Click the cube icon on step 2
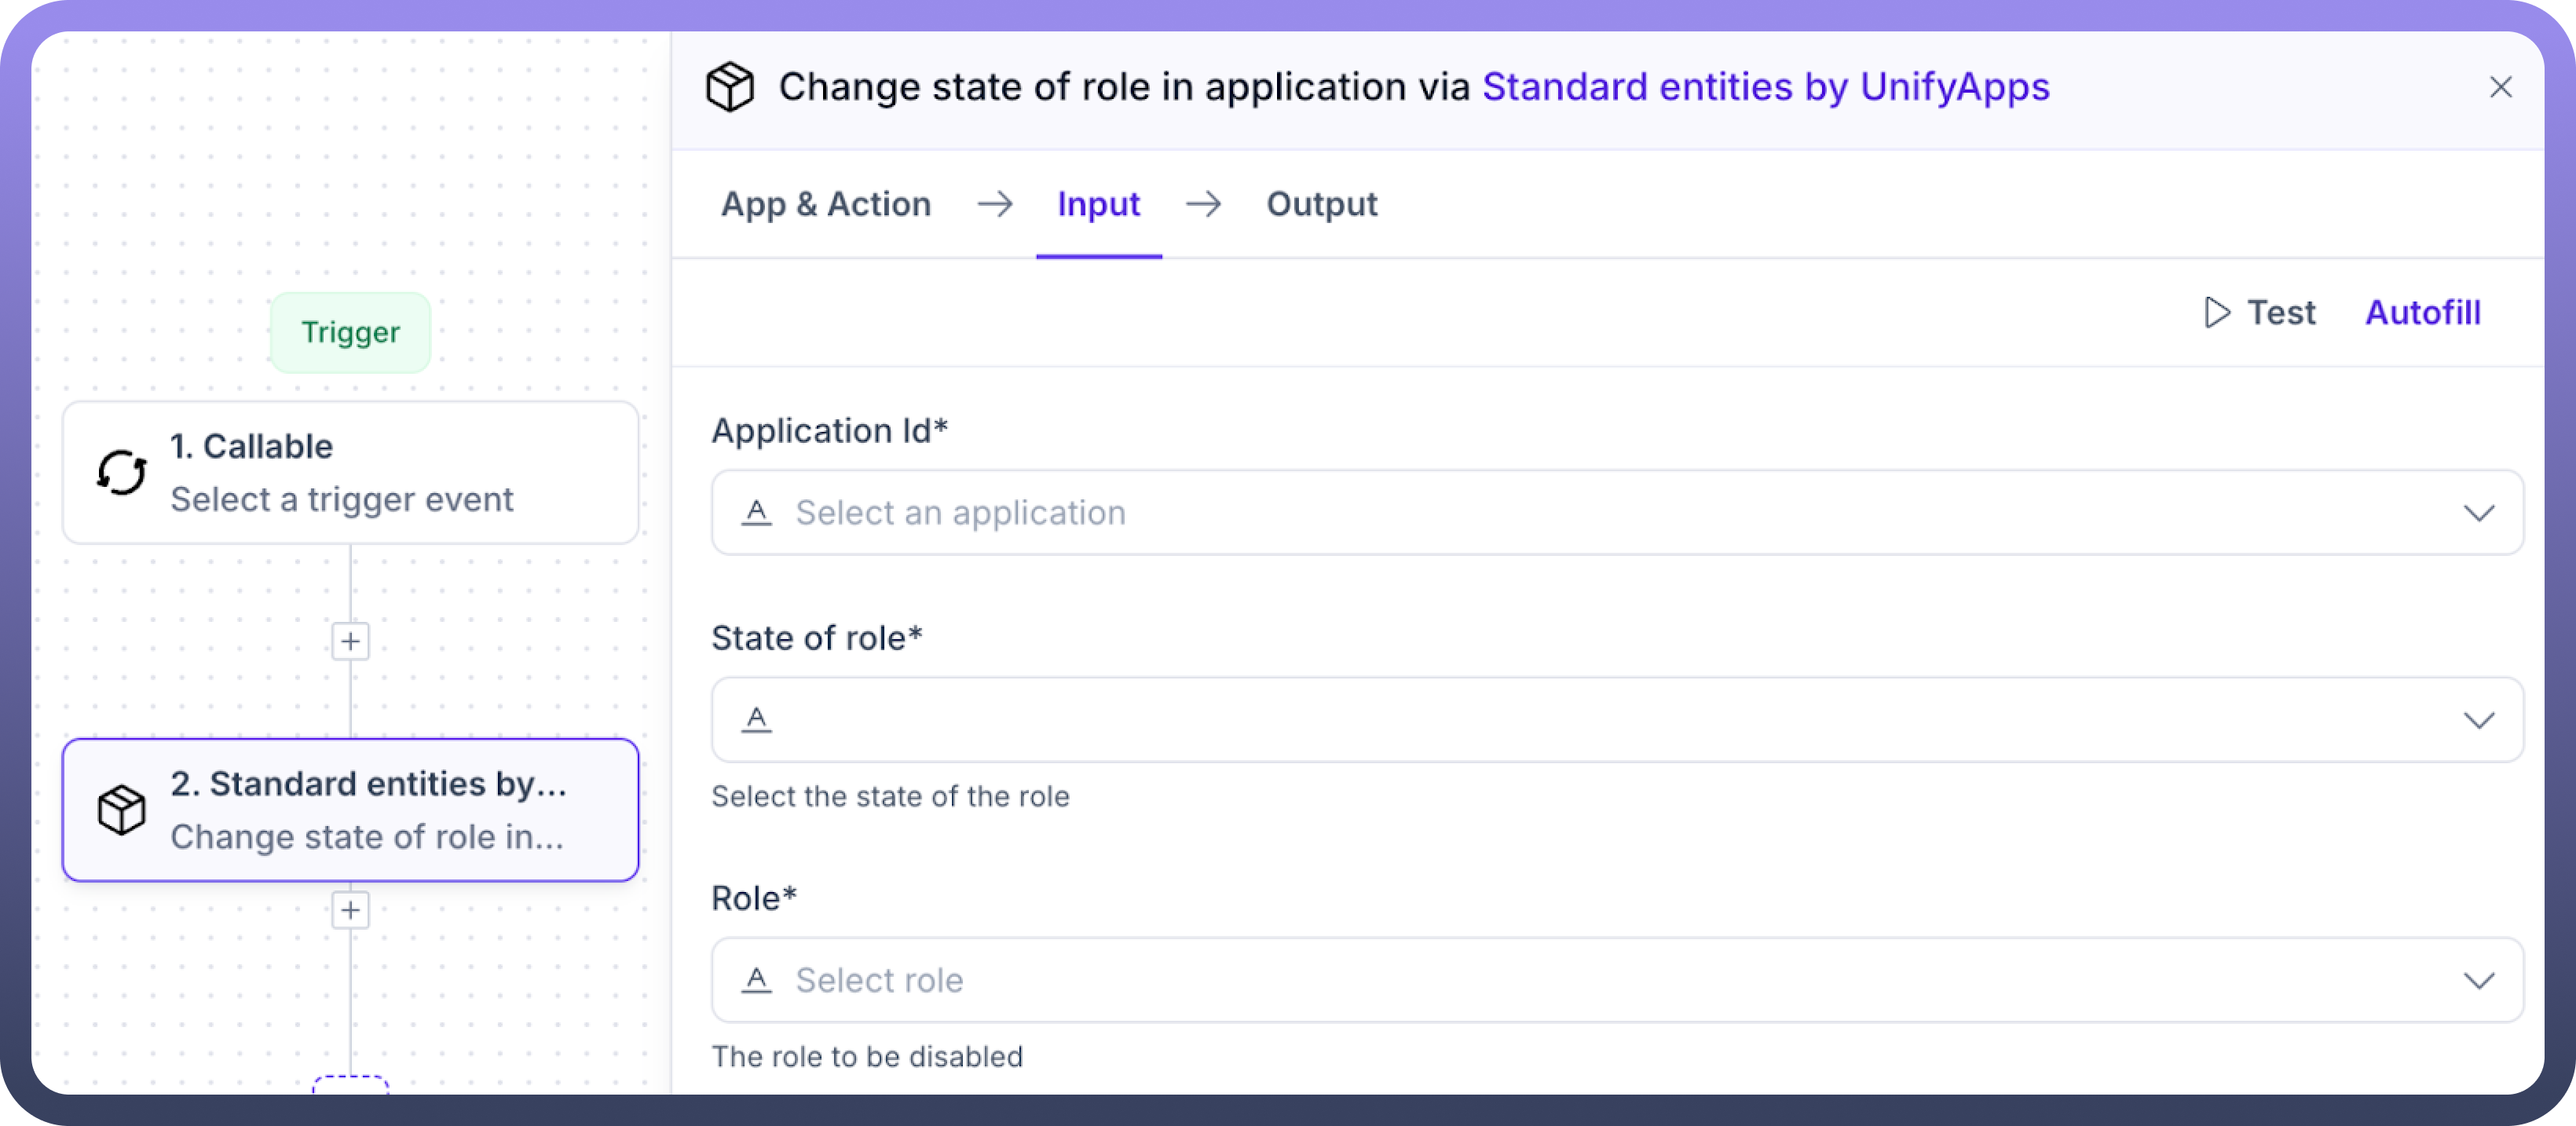This screenshot has width=2576, height=1126. pos(121,809)
